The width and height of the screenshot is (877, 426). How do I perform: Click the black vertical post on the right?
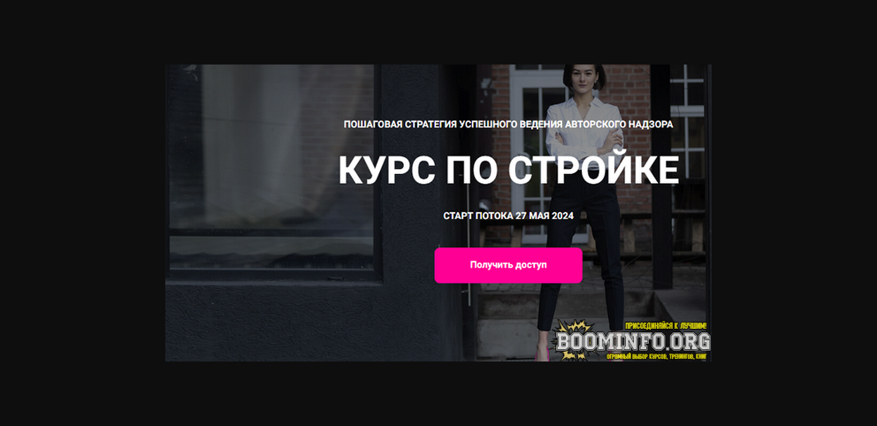660,176
